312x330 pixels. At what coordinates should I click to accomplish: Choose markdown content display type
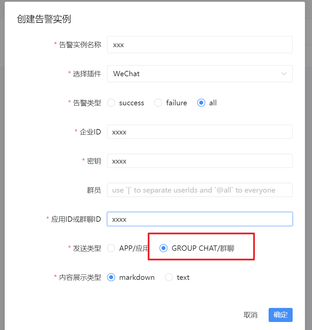[x=111, y=277]
